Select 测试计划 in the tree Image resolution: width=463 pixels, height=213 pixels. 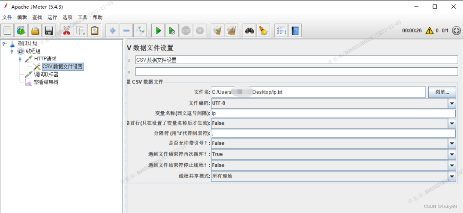(27, 44)
